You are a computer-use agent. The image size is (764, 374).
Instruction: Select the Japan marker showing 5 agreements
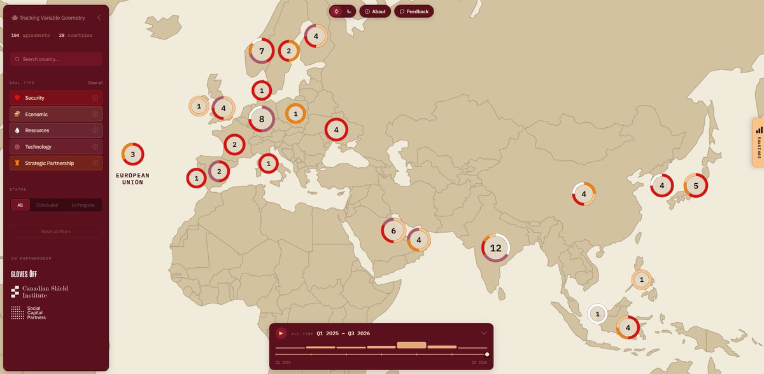click(696, 186)
